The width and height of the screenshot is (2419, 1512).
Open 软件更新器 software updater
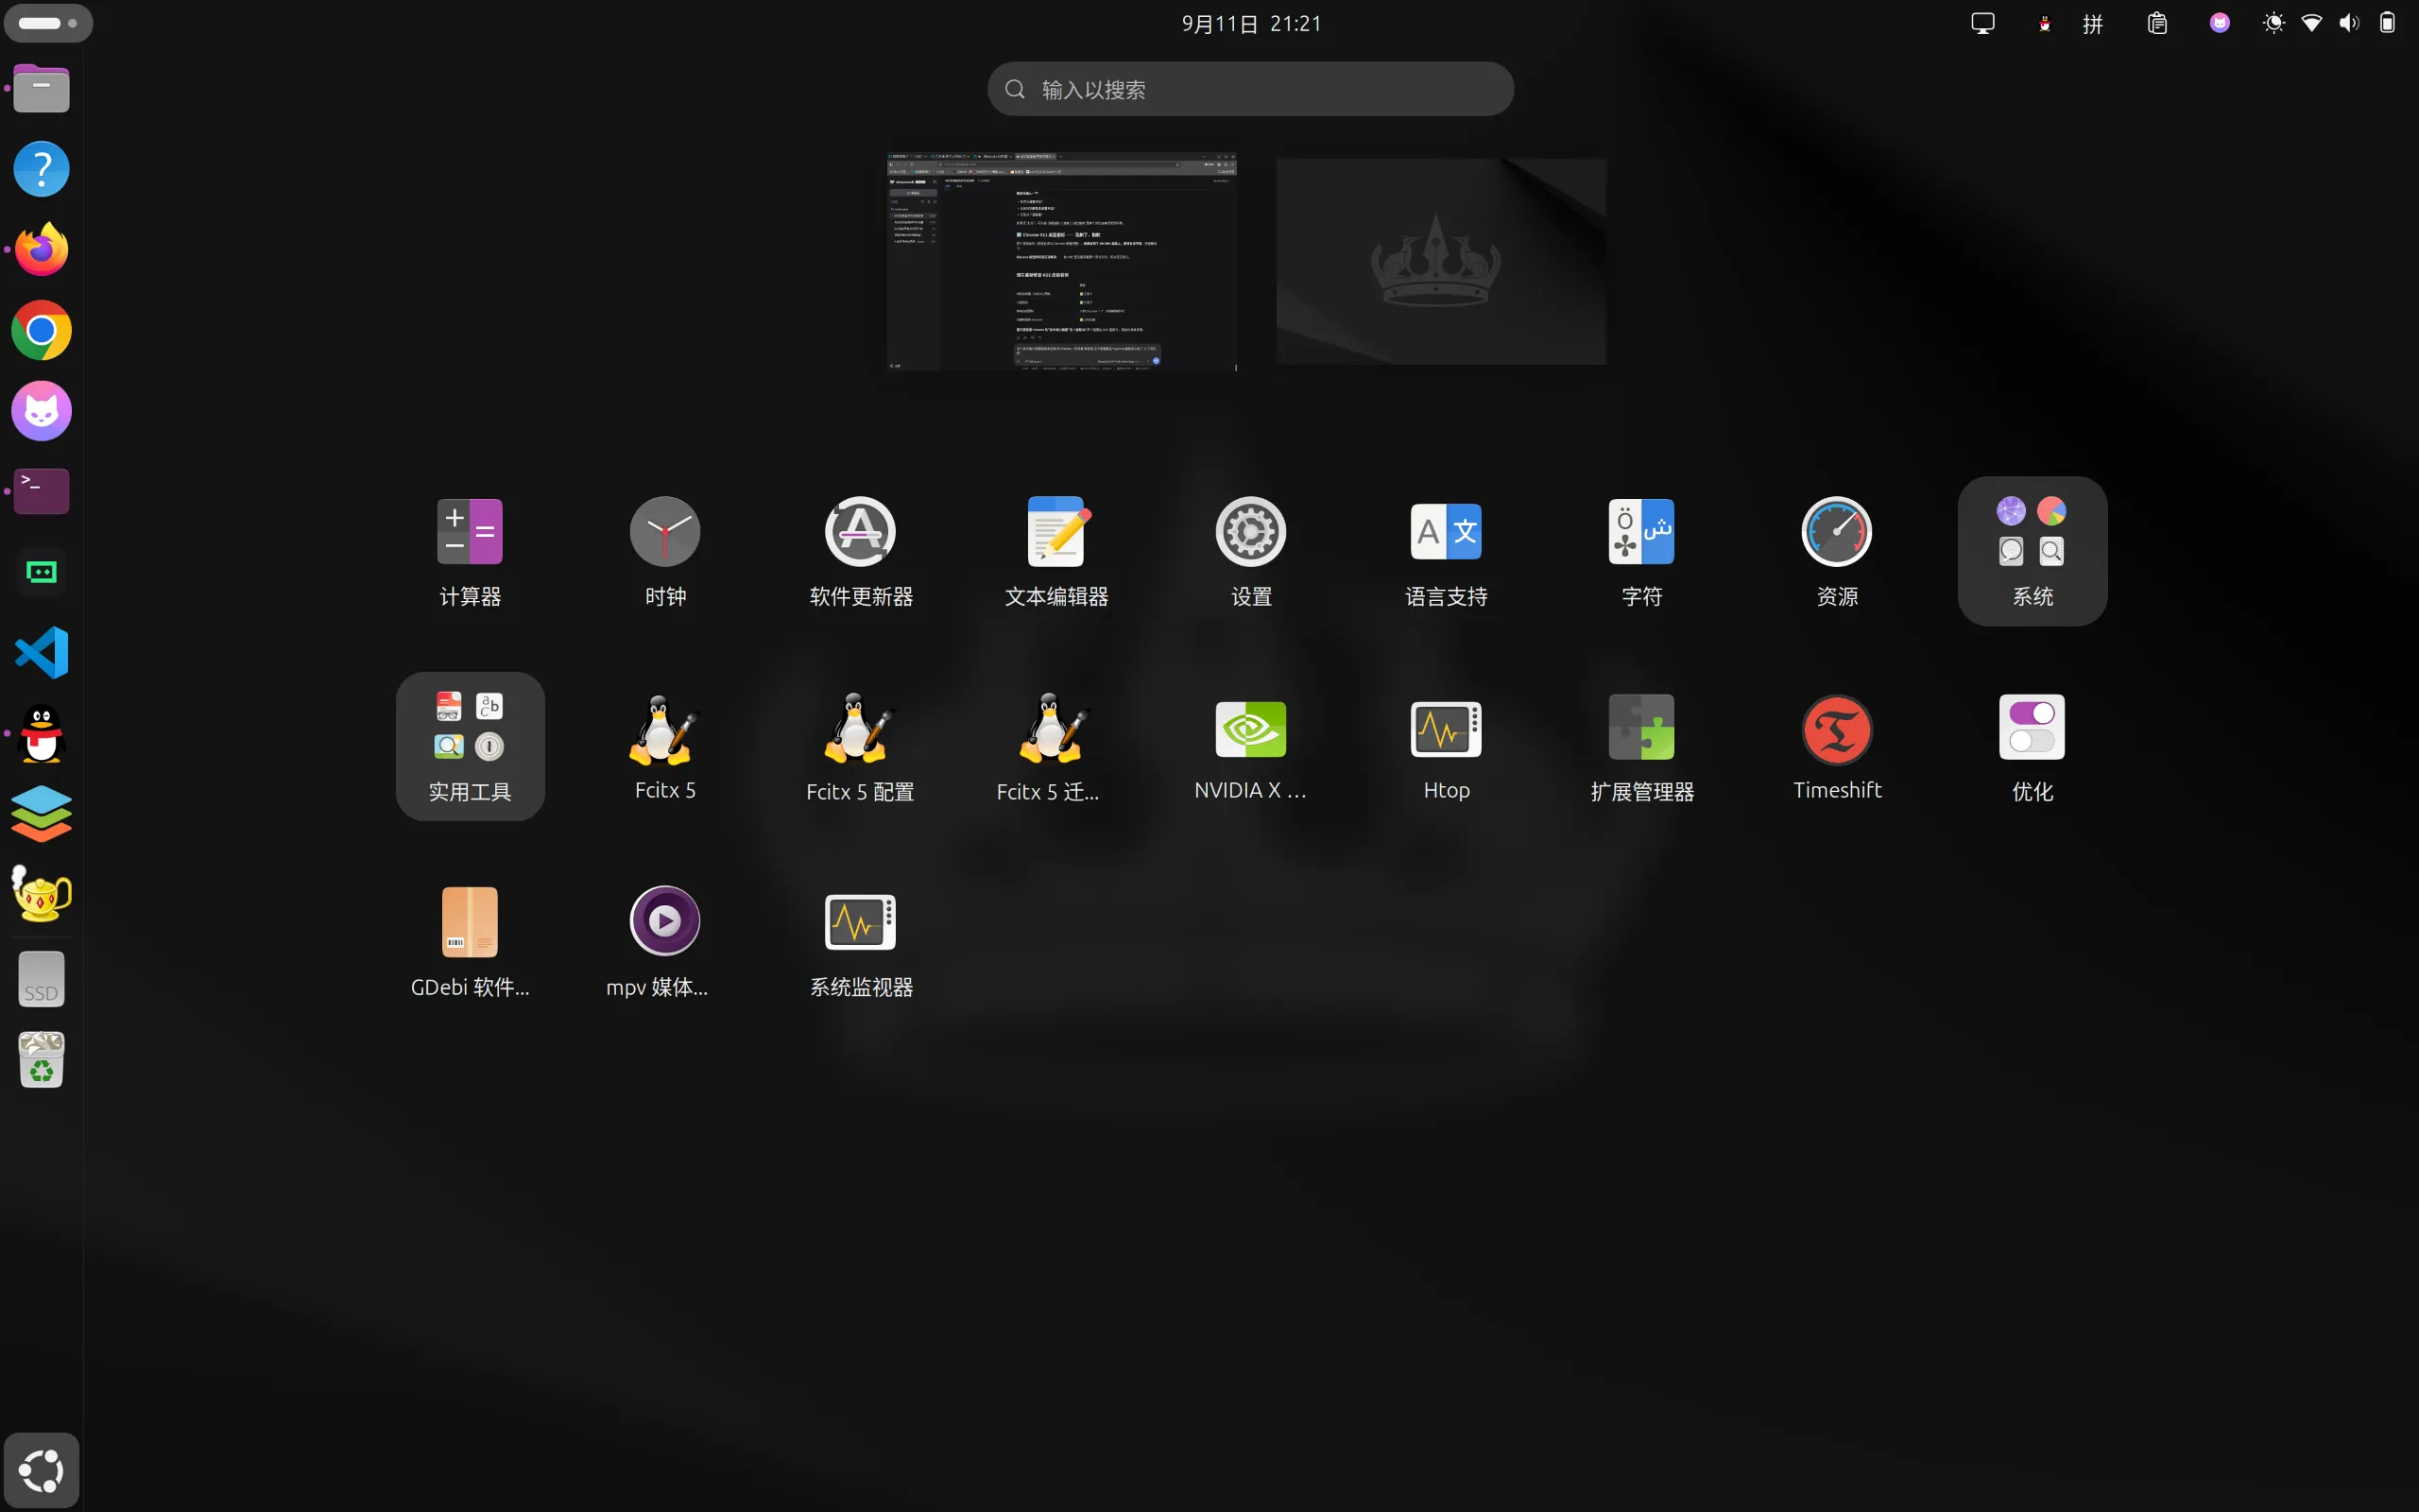(x=861, y=551)
